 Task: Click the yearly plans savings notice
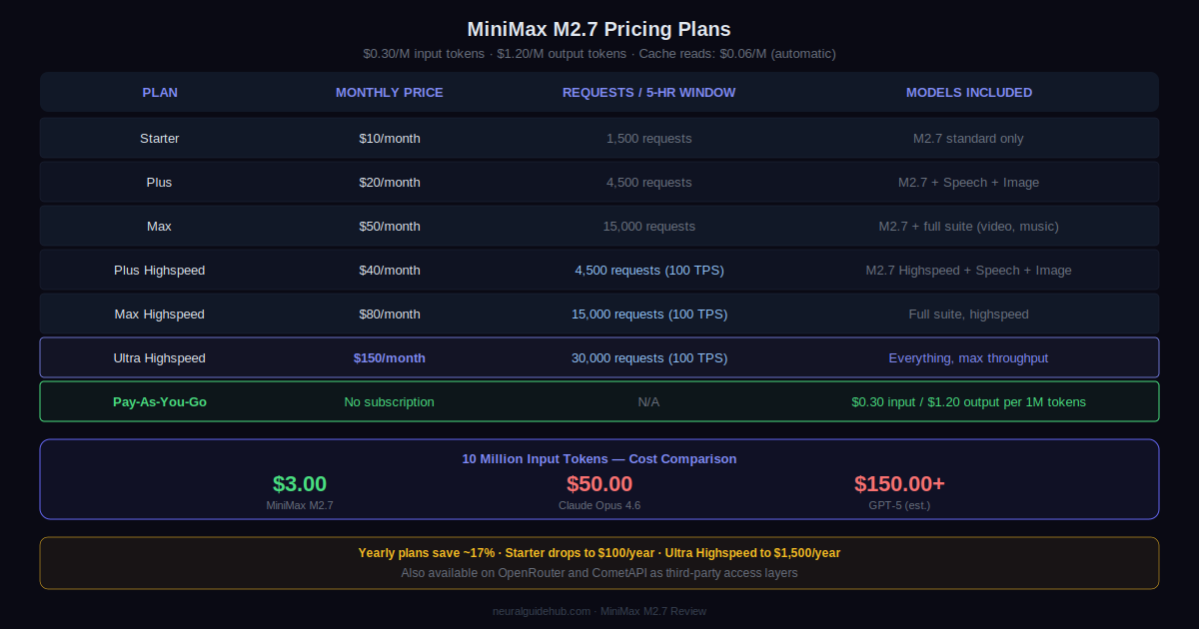599,553
